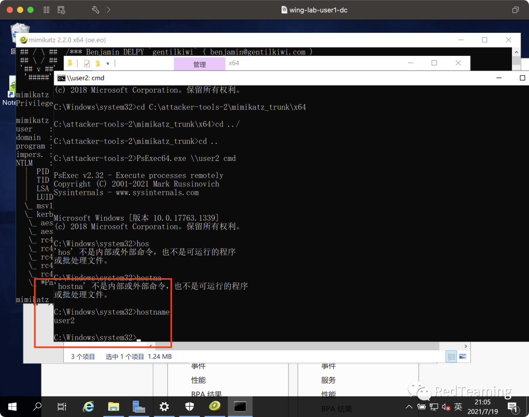Open Settings gear on the taskbar

point(164,407)
